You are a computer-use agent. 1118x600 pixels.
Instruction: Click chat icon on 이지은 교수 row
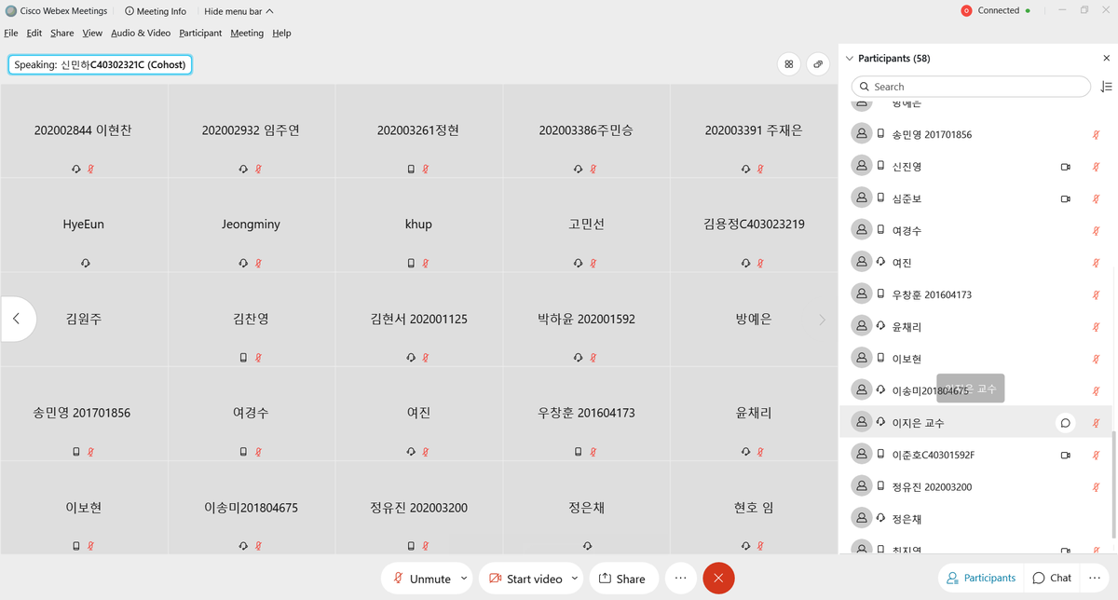click(1066, 423)
